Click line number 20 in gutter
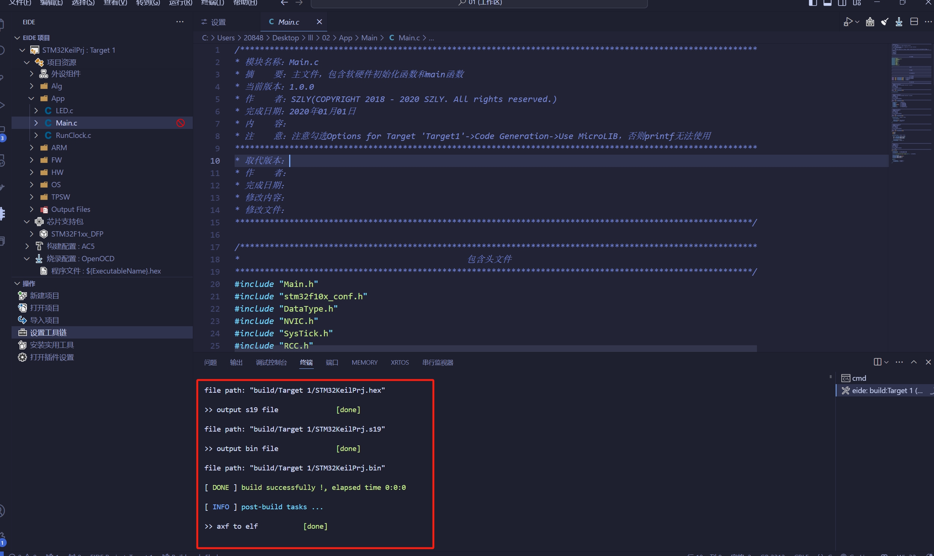Viewport: 934px width, 556px height. click(215, 284)
